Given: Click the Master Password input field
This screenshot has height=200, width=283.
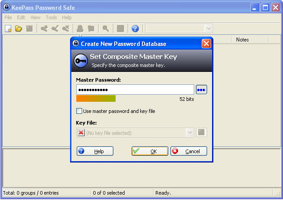Looking at the screenshot, I should (135, 90).
